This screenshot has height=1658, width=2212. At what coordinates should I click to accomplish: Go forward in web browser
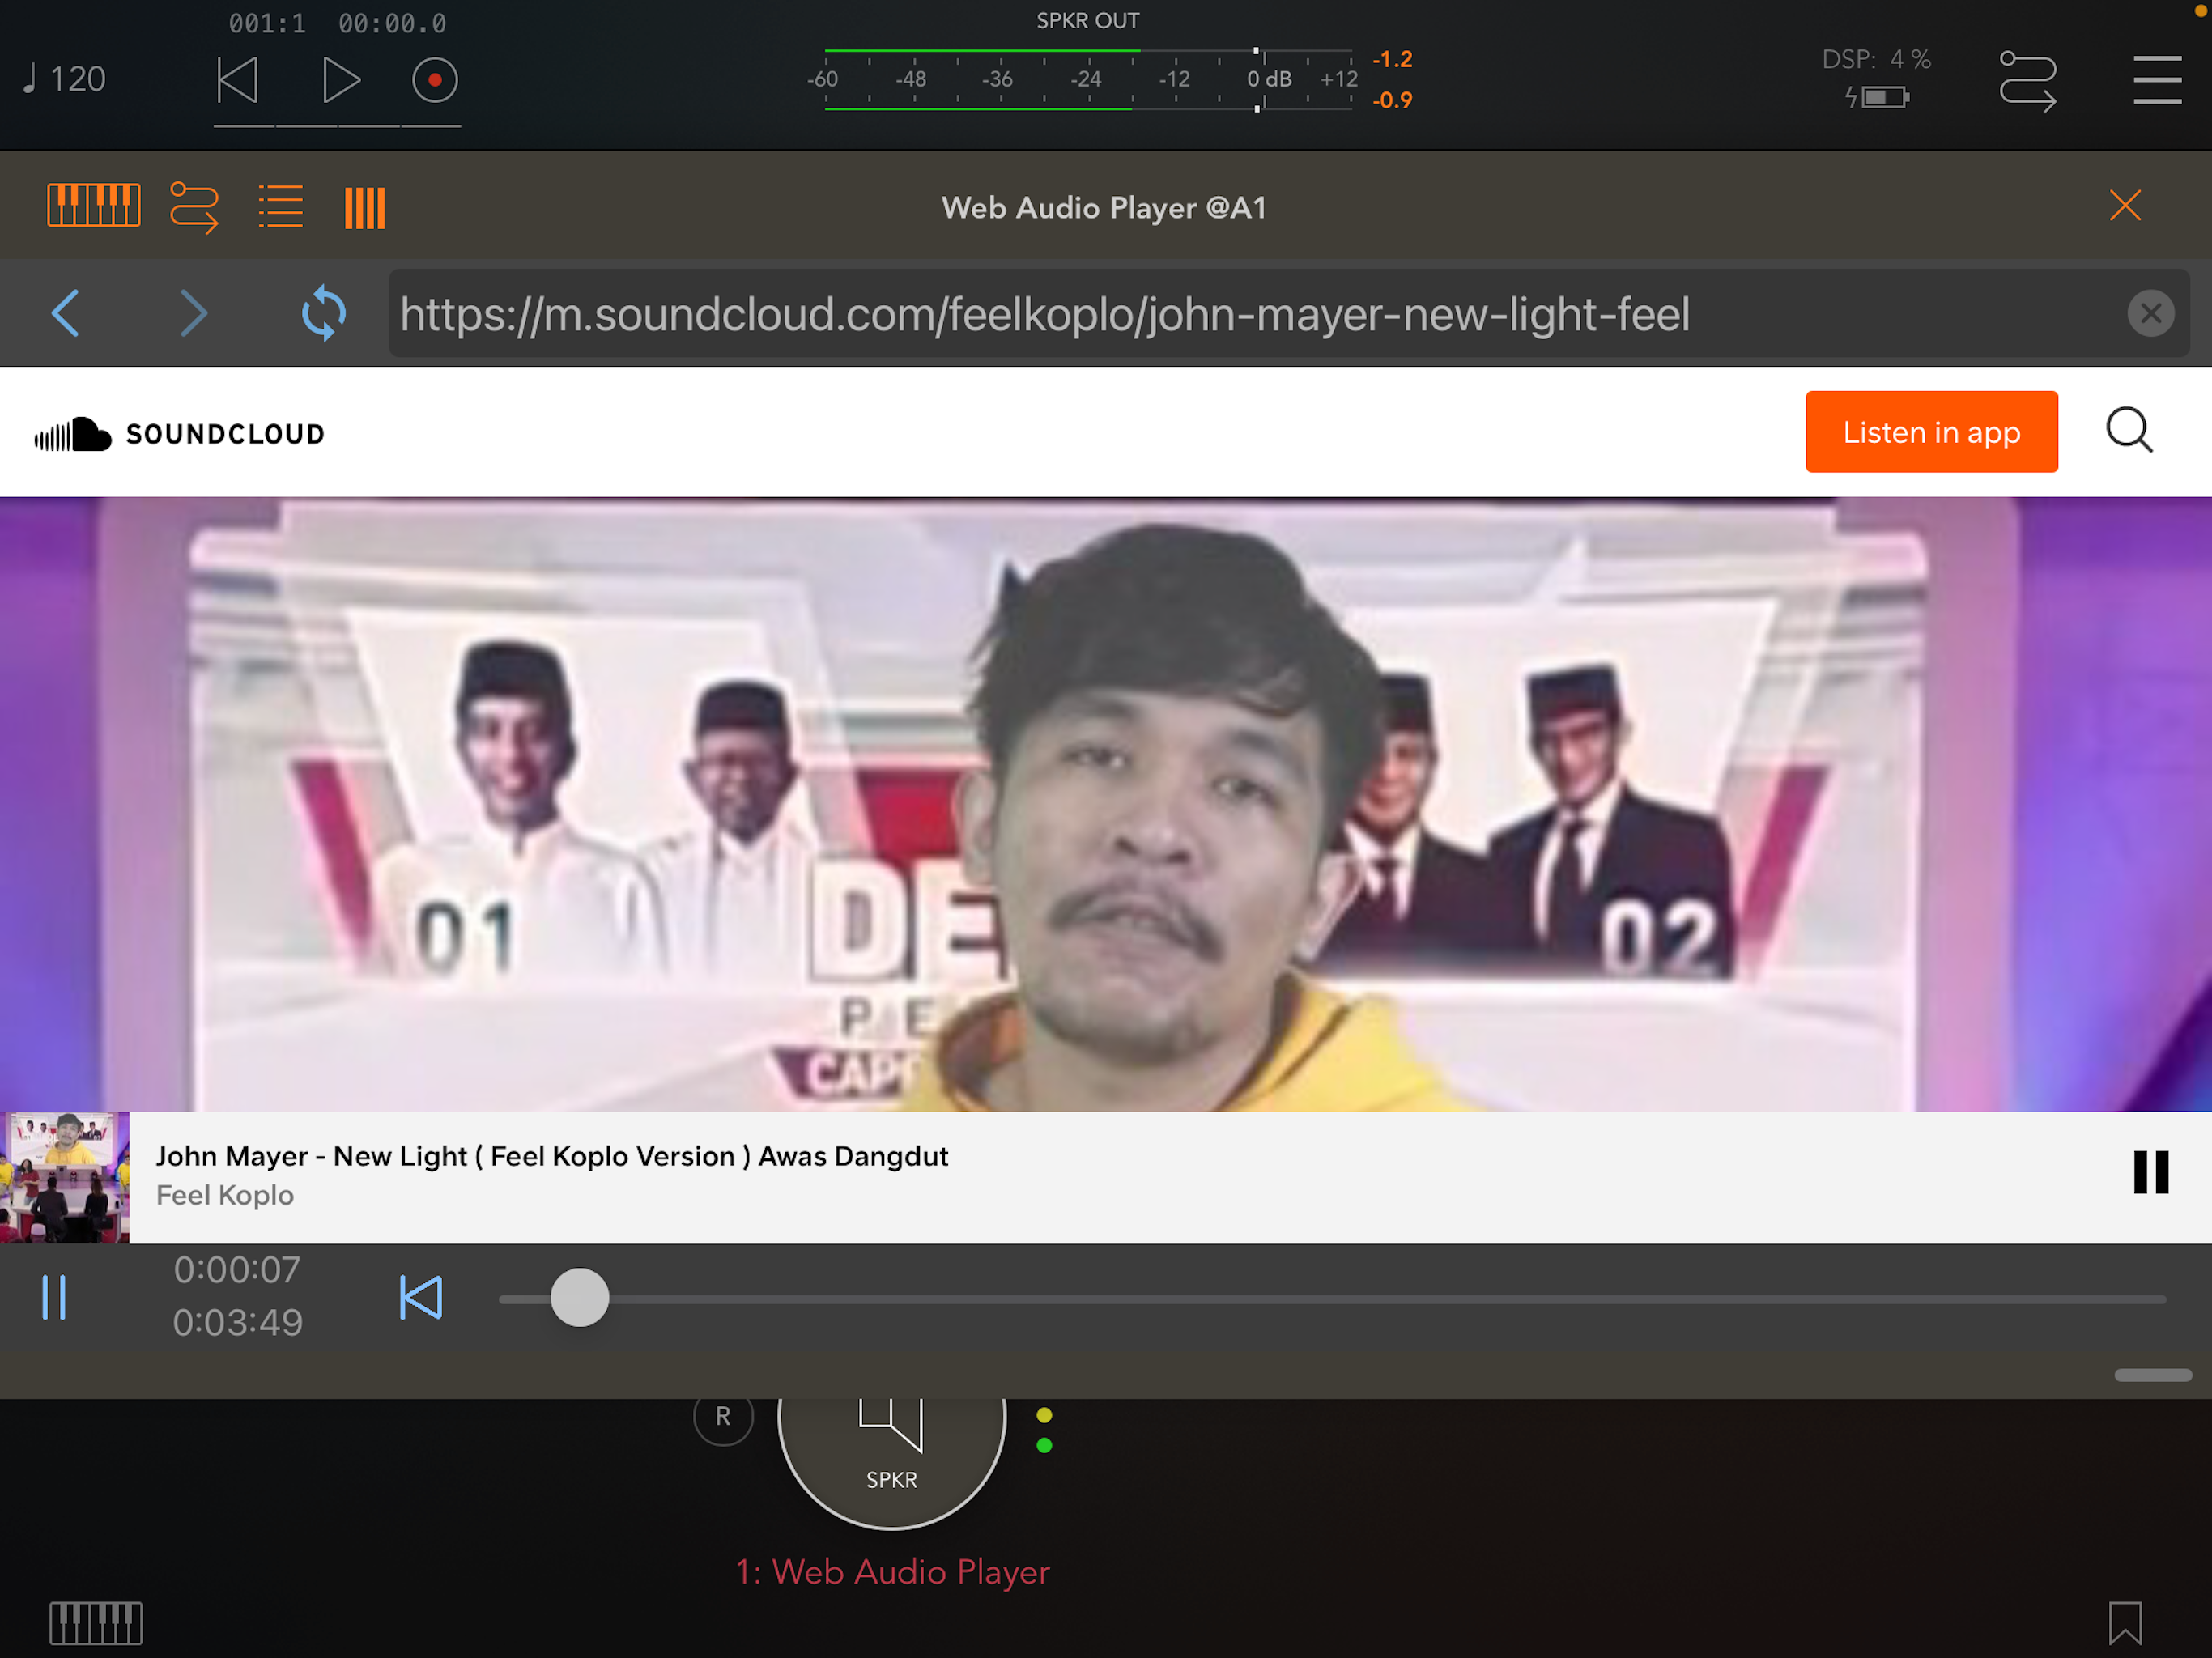coord(193,314)
